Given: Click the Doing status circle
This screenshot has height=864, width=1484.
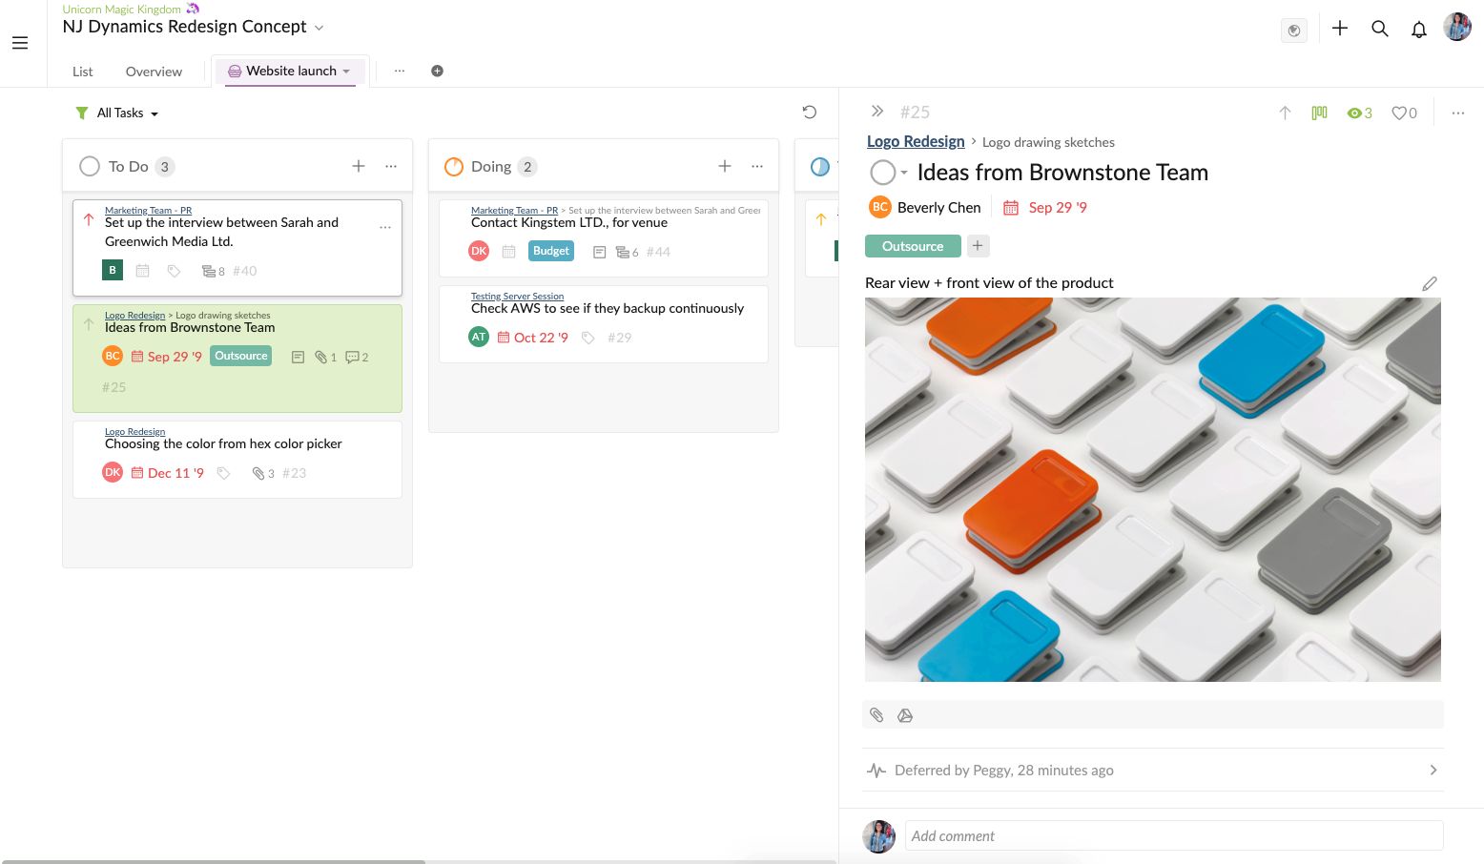Looking at the screenshot, I should pos(454,166).
